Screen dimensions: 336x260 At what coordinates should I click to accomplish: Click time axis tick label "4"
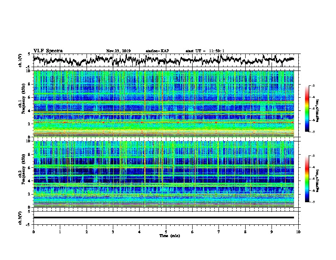140,232
